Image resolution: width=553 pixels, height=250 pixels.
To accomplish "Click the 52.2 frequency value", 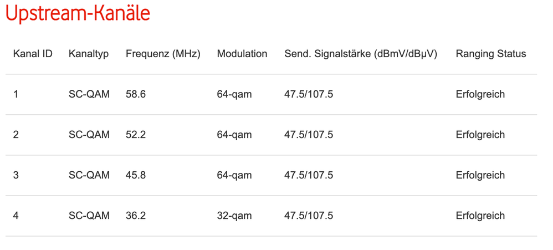I will point(136,135).
